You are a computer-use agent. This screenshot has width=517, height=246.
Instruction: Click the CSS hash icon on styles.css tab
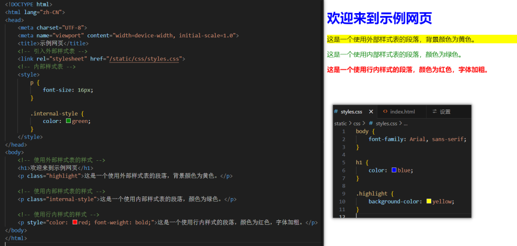(336, 111)
